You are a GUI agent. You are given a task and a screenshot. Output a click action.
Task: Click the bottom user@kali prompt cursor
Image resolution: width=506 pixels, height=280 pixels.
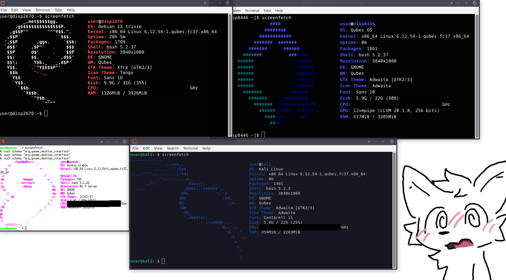coord(163,261)
